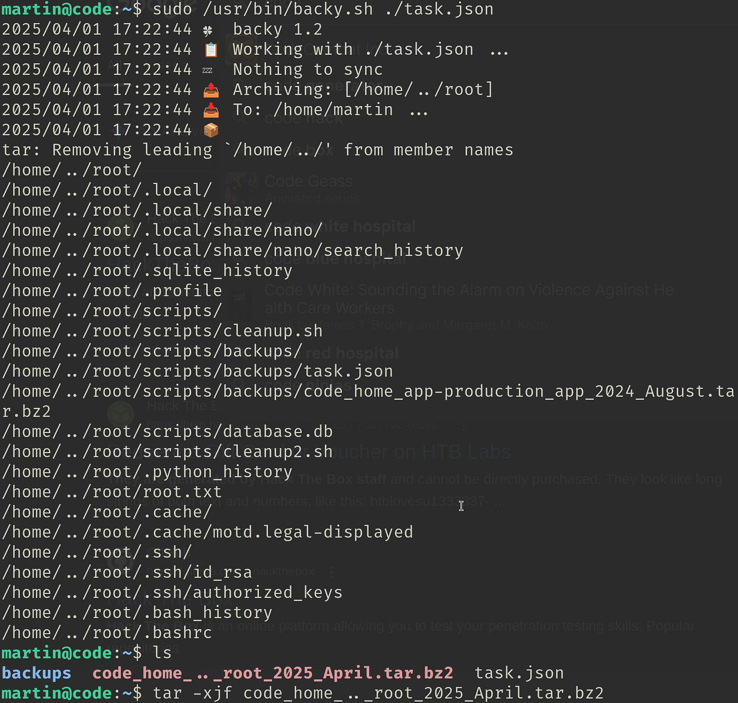738x703 pixels.
Task: Select the /home/../root/.ssh/id_rsa path line
Action: 127,572
